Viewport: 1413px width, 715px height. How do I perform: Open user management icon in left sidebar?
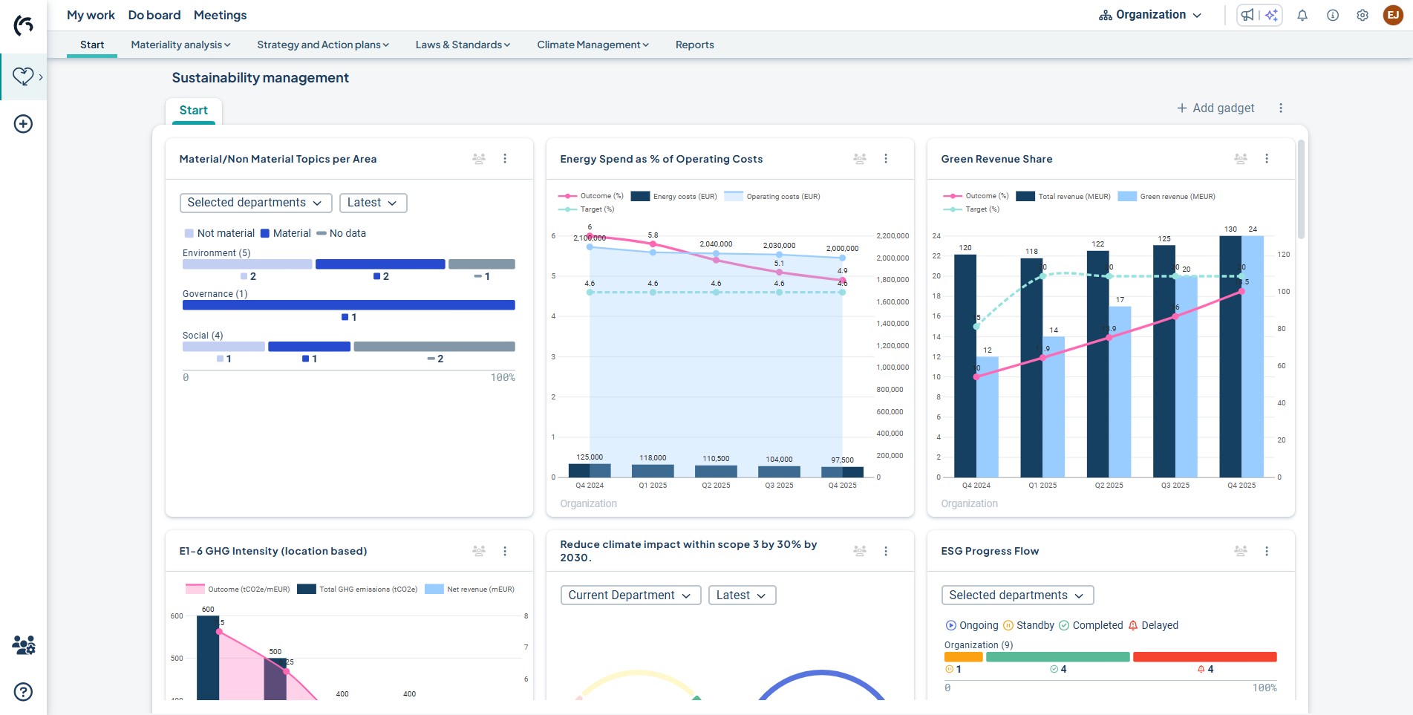pyautogui.click(x=23, y=644)
